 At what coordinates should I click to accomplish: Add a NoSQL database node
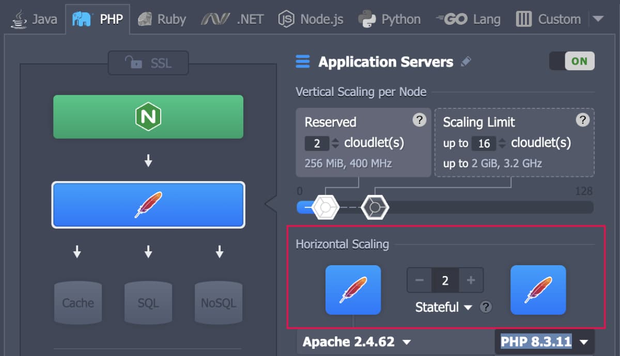click(218, 303)
